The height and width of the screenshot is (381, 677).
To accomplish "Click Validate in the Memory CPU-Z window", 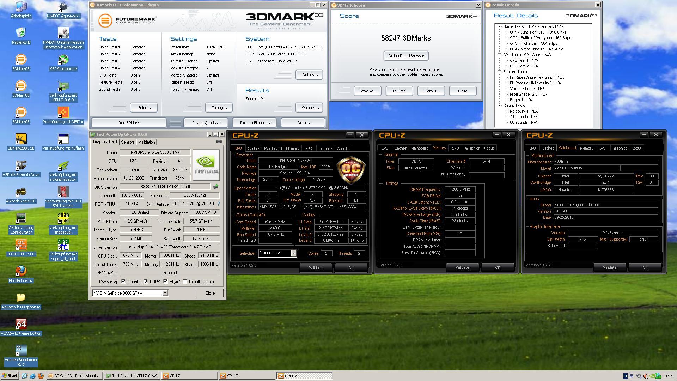I will [x=462, y=267].
